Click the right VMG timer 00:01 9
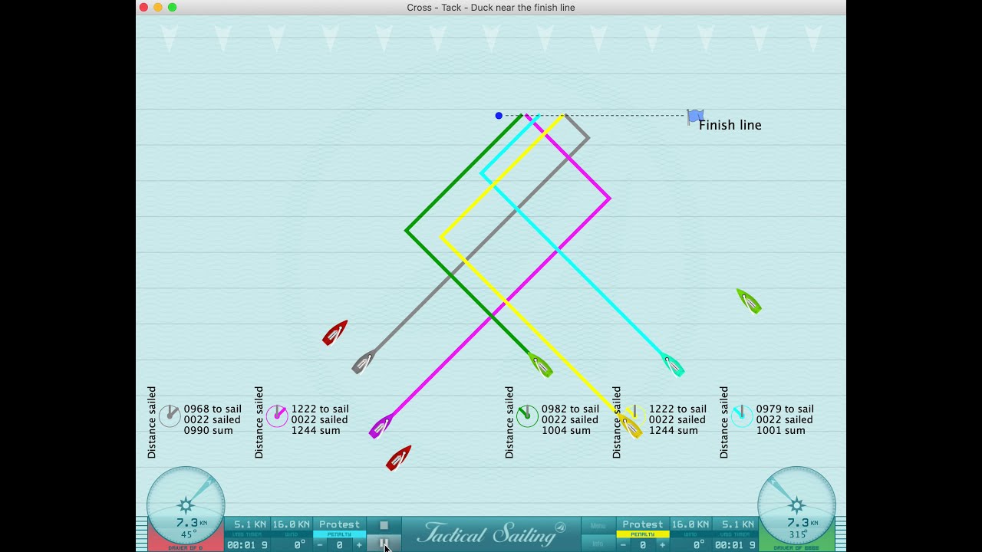This screenshot has width=982, height=552. [x=735, y=545]
